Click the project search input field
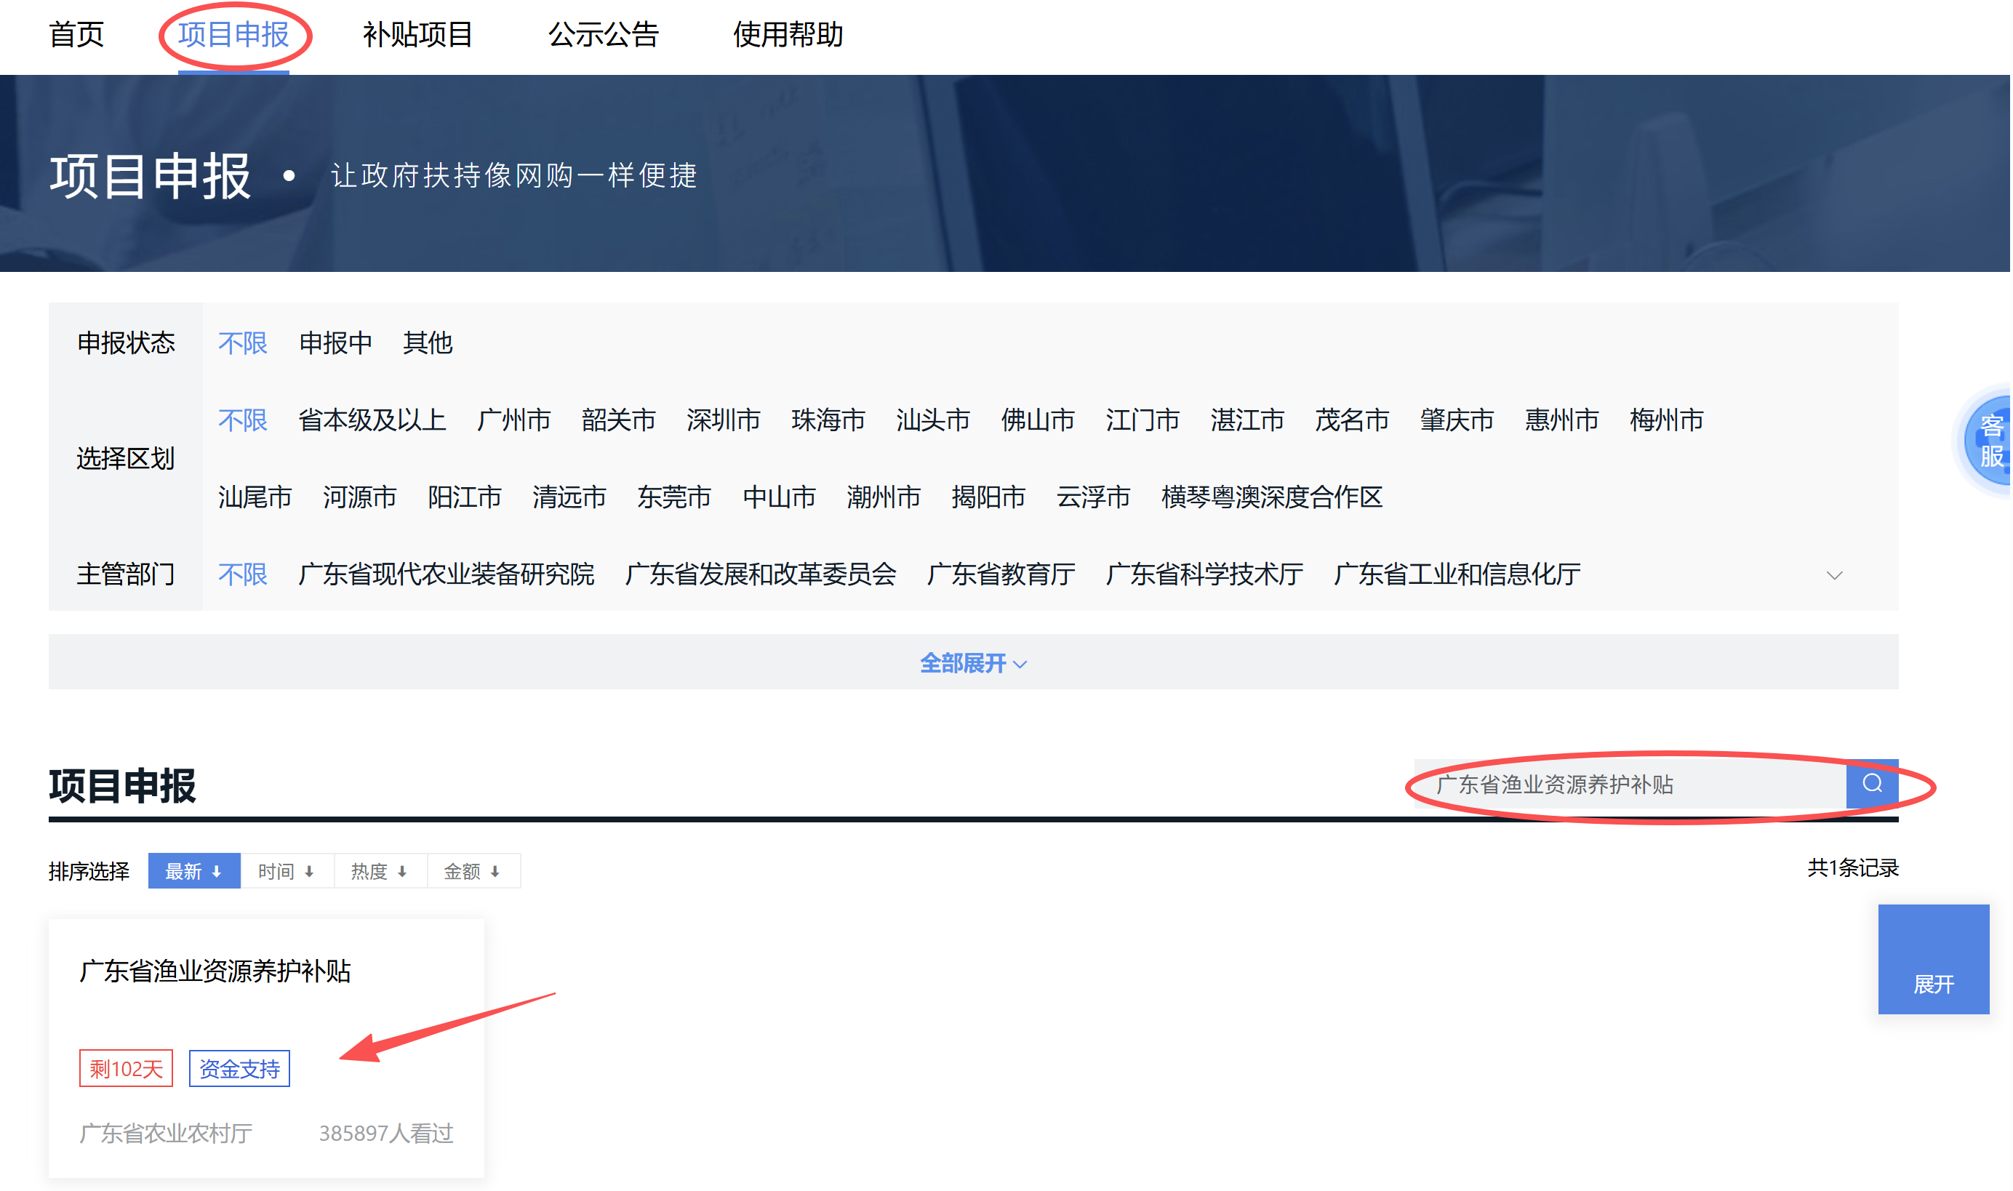 point(1629,784)
